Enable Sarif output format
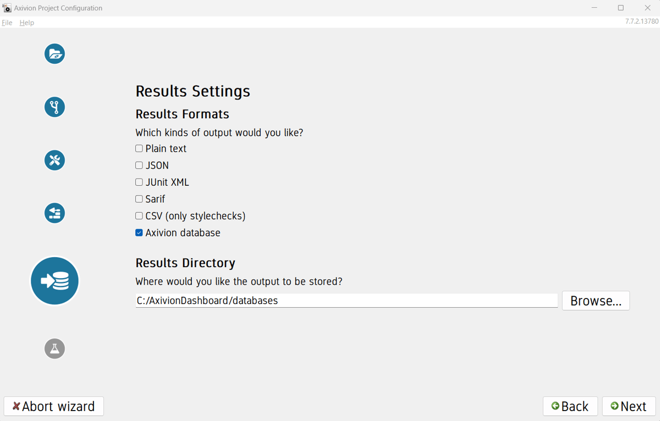This screenshot has height=421, width=660. 139,199
